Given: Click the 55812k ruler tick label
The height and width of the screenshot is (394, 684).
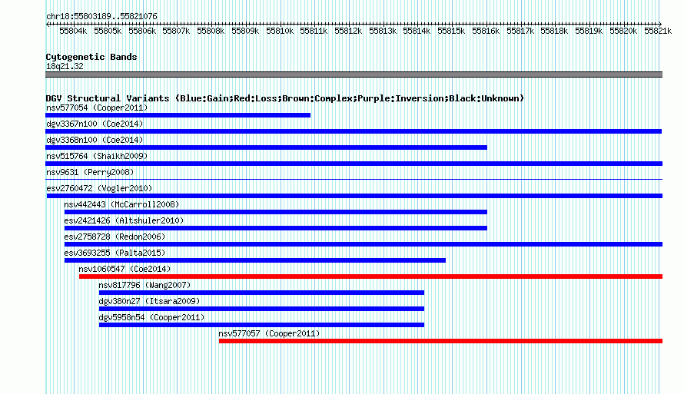Looking at the screenshot, I should click(348, 31).
